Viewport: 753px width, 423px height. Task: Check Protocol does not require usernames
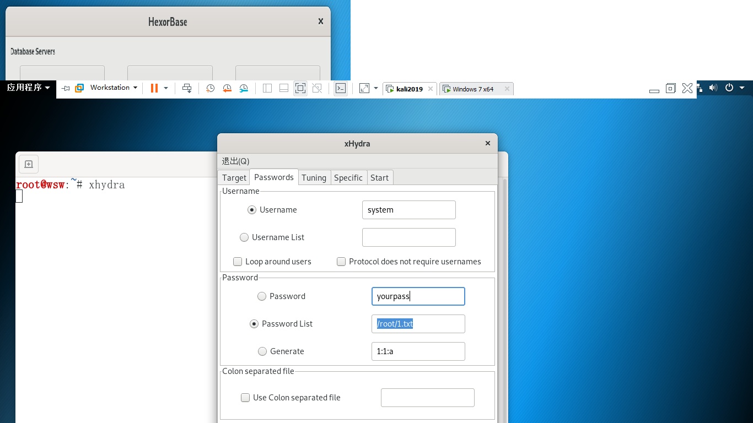point(341,262)
